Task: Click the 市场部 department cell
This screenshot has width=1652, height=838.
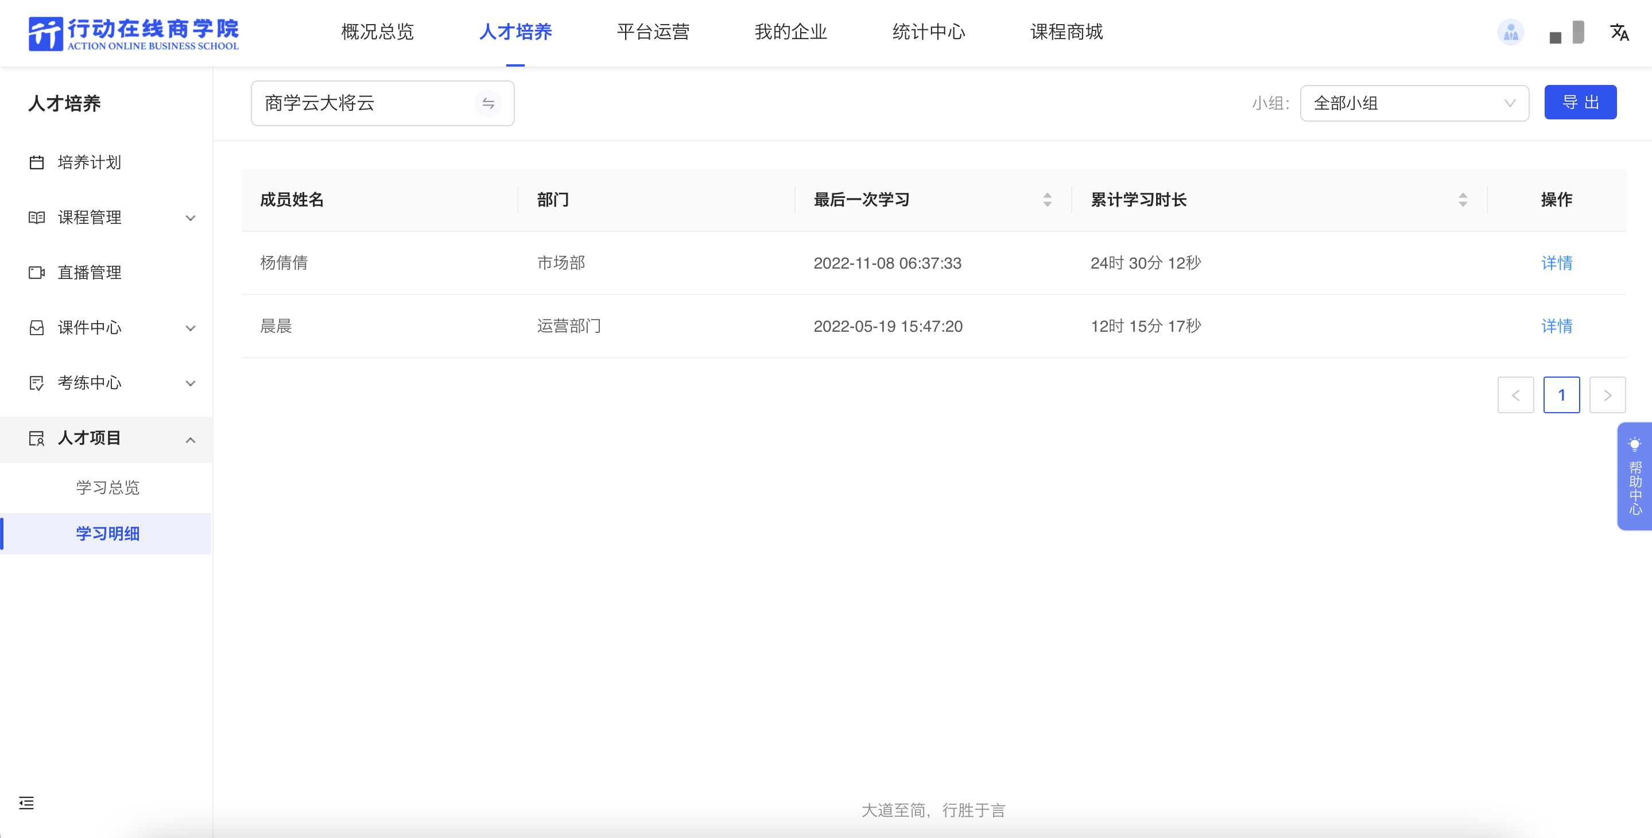Action: pyautogui.click(x=560, y=263)
